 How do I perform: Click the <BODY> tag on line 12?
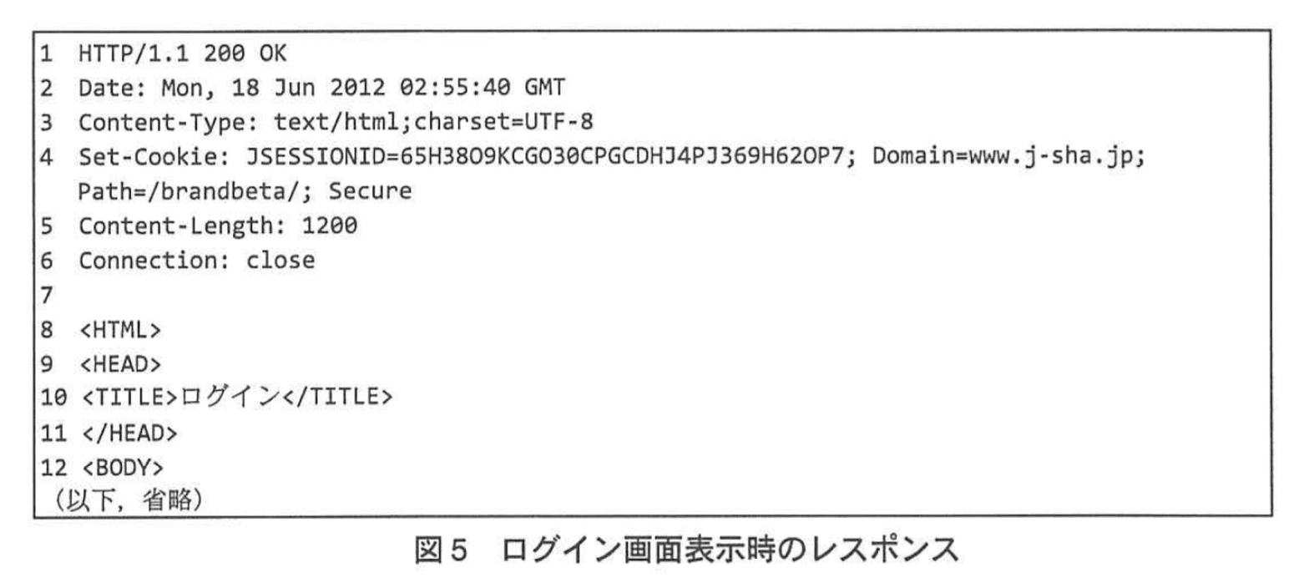pos(119,466)
